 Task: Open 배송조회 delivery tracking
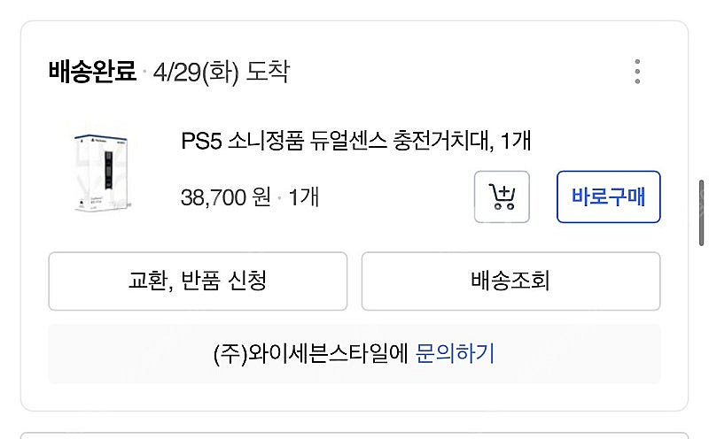[510, 281]
